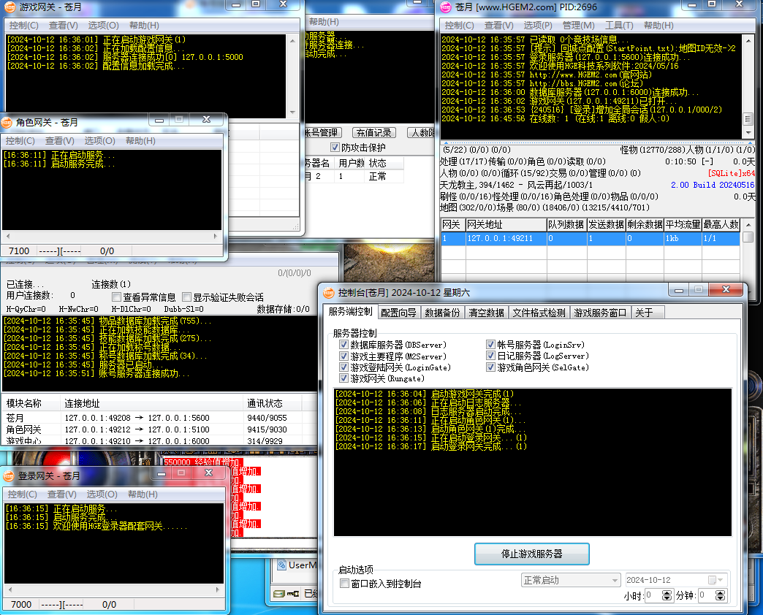Click the 控制台 window title icon

[x=329, y=292]
